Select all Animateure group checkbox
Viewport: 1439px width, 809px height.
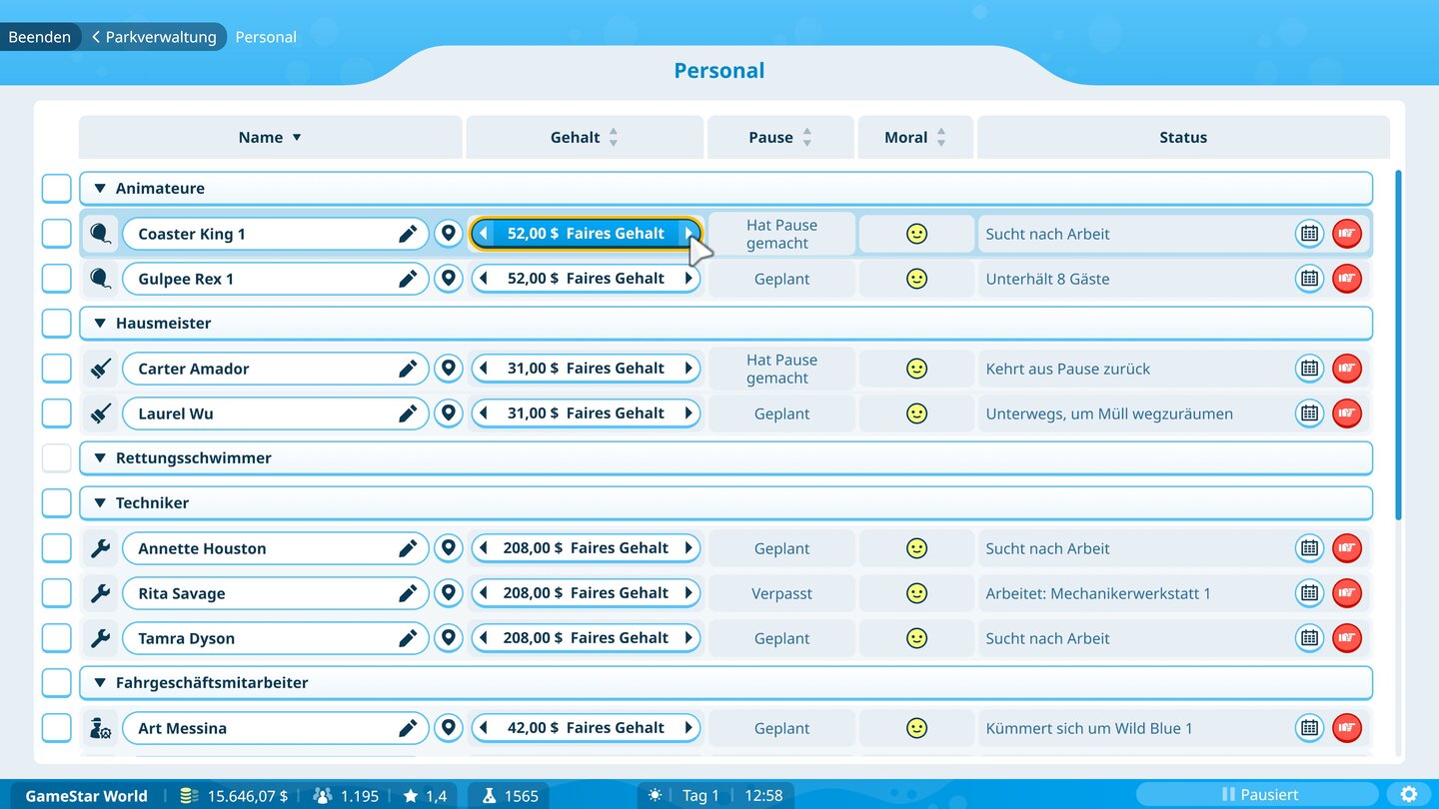pos(57,189)
